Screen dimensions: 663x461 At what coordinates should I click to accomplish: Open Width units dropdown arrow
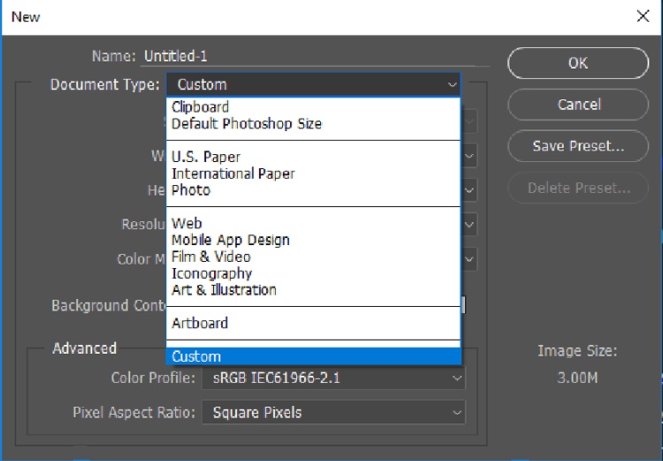coord(469,156)
